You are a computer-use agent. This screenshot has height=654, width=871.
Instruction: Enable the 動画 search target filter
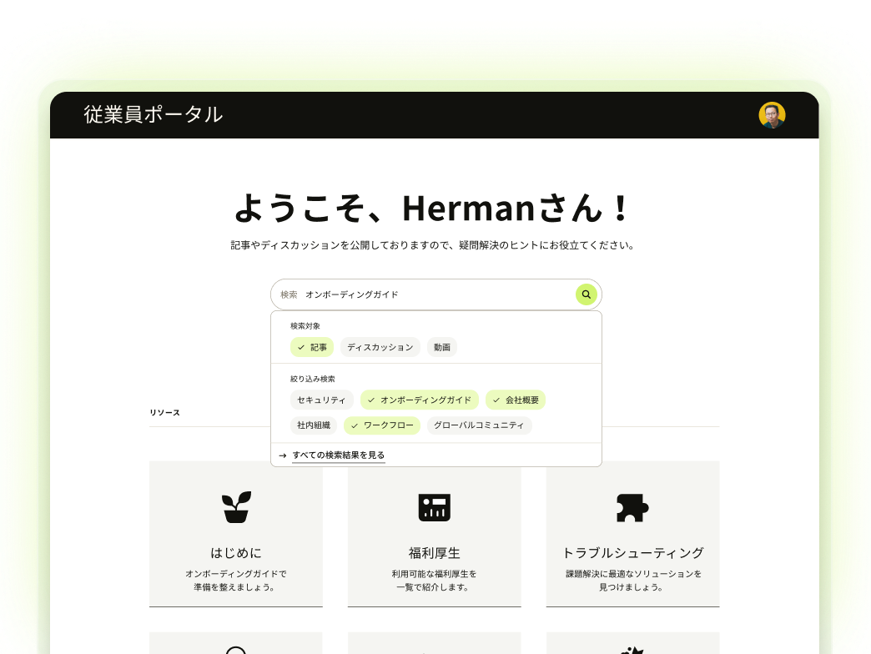[x=441, y=347]
